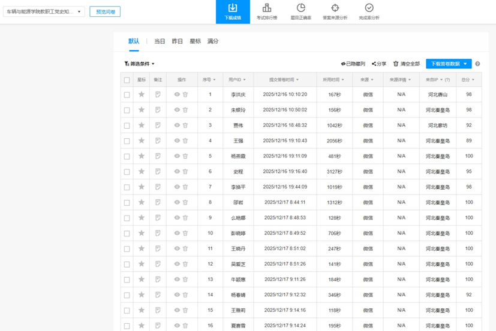Check the checkbox for row 5 杨燕霞

click(x=127, y=157)
